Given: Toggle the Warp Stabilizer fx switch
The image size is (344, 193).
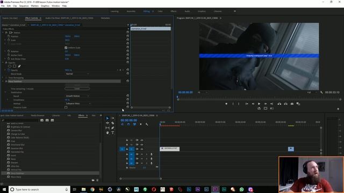Looking at the screenshot, I should pos(6,81).
